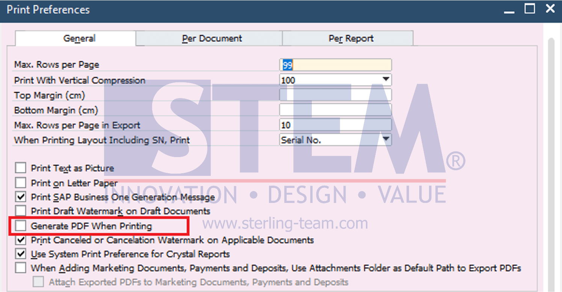Minimize the Print Preferences window

pyautogui.click(x=509, y=9)
